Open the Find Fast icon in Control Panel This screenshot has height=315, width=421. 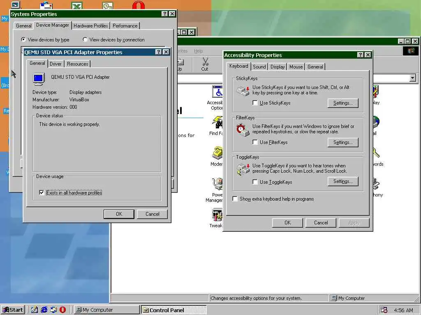click(x=218, y=122)
